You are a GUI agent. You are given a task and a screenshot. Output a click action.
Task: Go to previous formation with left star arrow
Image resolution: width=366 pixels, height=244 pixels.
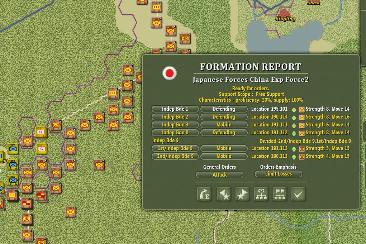coord(224,194)
